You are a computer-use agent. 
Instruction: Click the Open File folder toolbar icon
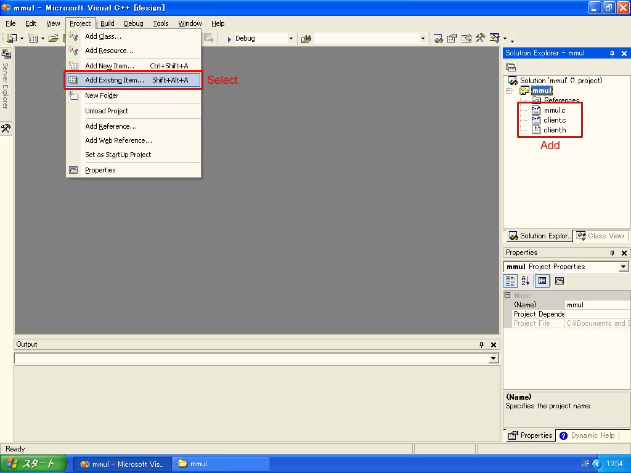tap(54, 38)
